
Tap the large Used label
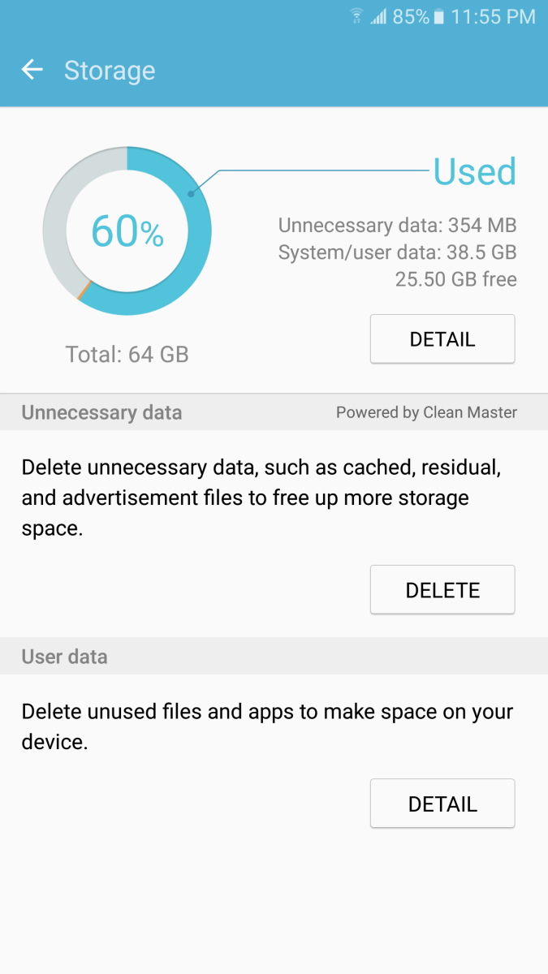coord(475,172)
